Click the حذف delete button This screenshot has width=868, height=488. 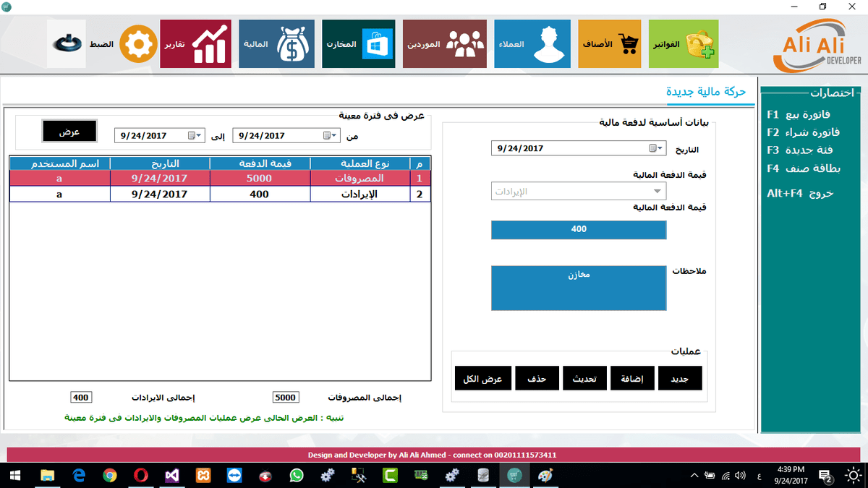tap(537, 378)
